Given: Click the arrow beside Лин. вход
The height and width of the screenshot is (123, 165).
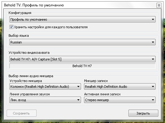Looking at the screenshot, I should pyautogui.click(x=78, y=100).
